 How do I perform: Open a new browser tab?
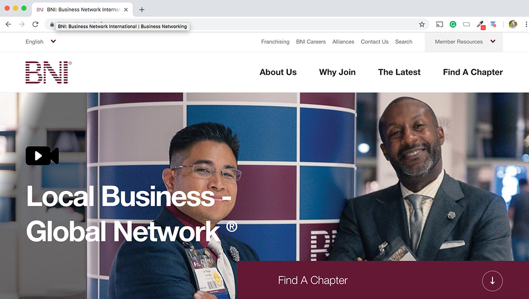142,10
